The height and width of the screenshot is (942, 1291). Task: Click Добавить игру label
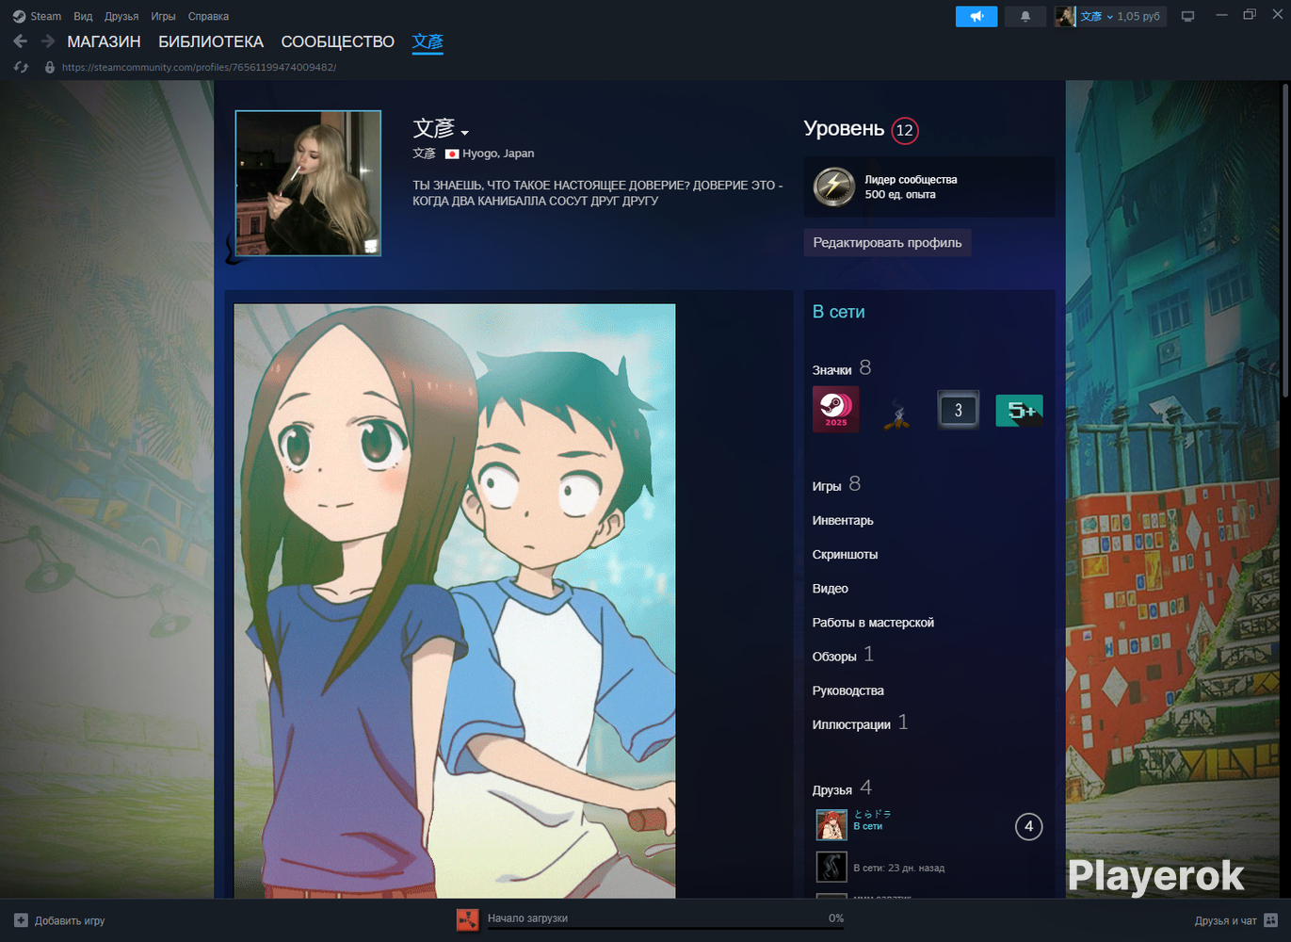click(70, 920)
